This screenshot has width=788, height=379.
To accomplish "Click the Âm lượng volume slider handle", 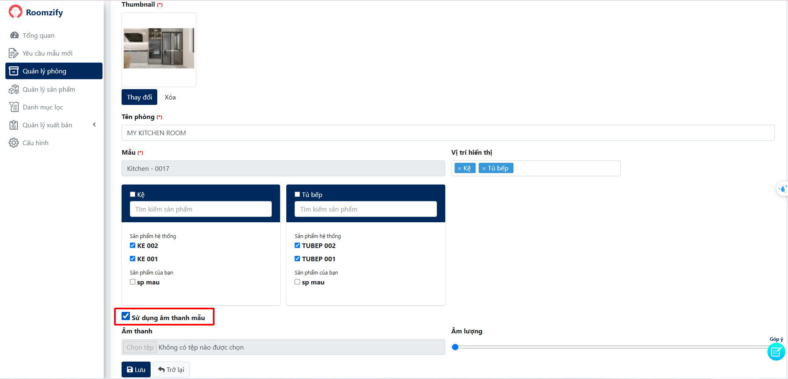I will pos(455,347).
